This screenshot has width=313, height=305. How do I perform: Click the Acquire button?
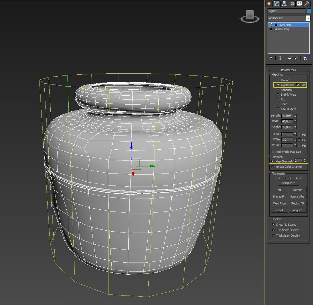(297, 210)
